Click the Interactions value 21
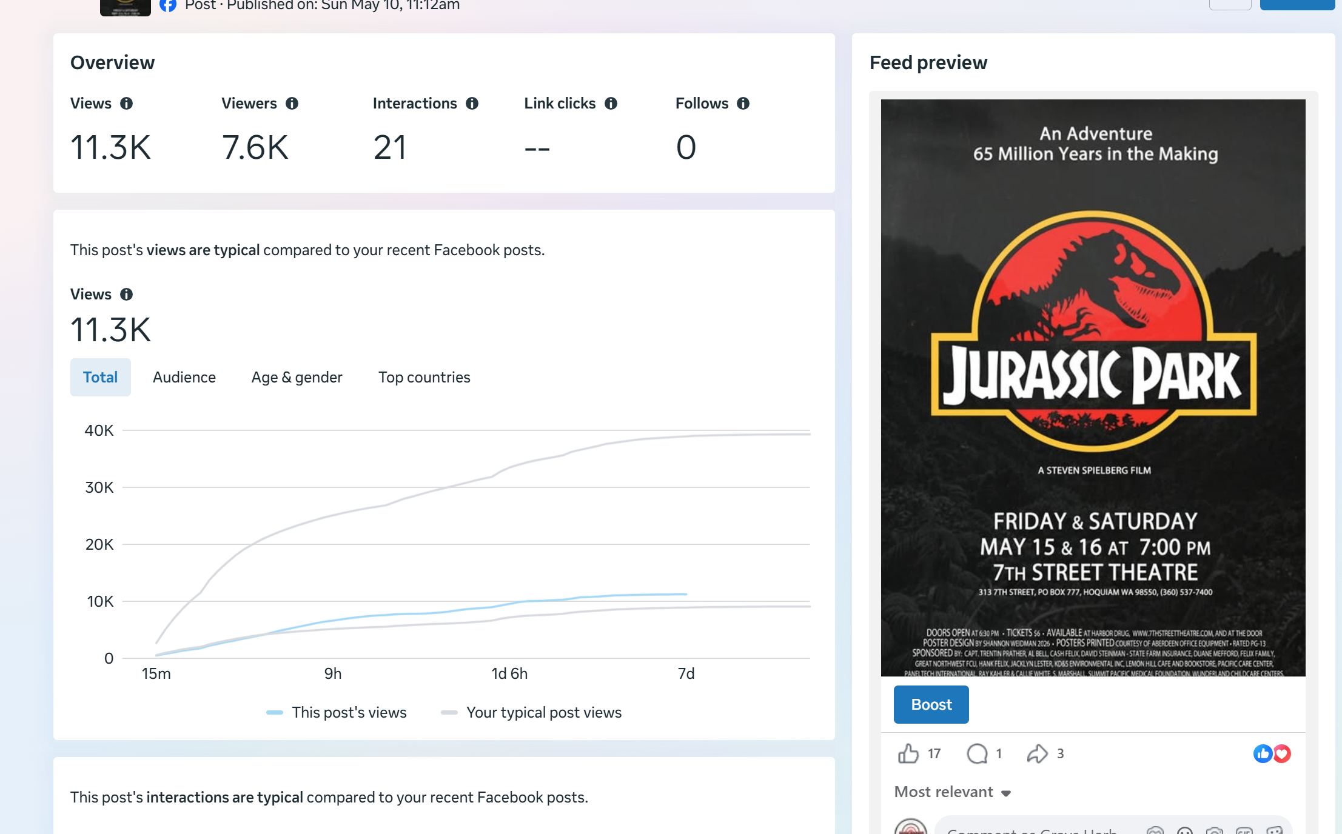The width and height of the screenshot is (1342, 834). (x=390, y=147)
